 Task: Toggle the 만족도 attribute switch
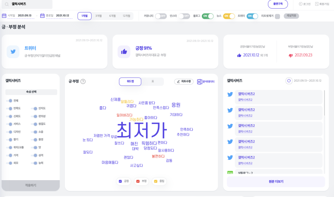pos(9,108)
